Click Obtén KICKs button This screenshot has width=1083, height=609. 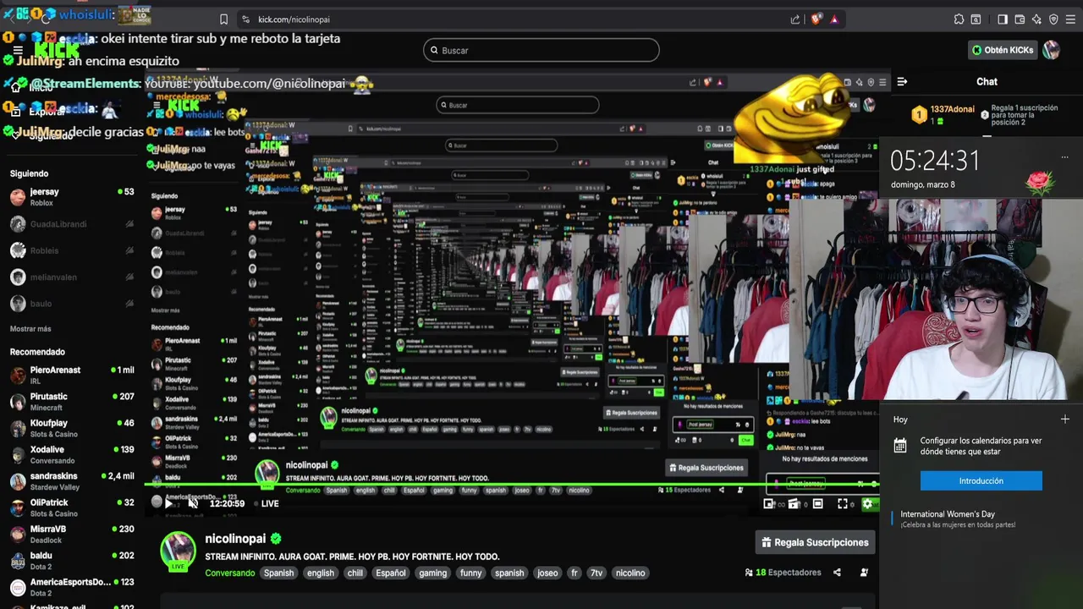coord(1003,50)
